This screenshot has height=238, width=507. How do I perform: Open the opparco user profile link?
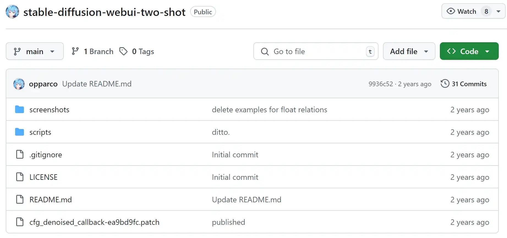point(43,84)
